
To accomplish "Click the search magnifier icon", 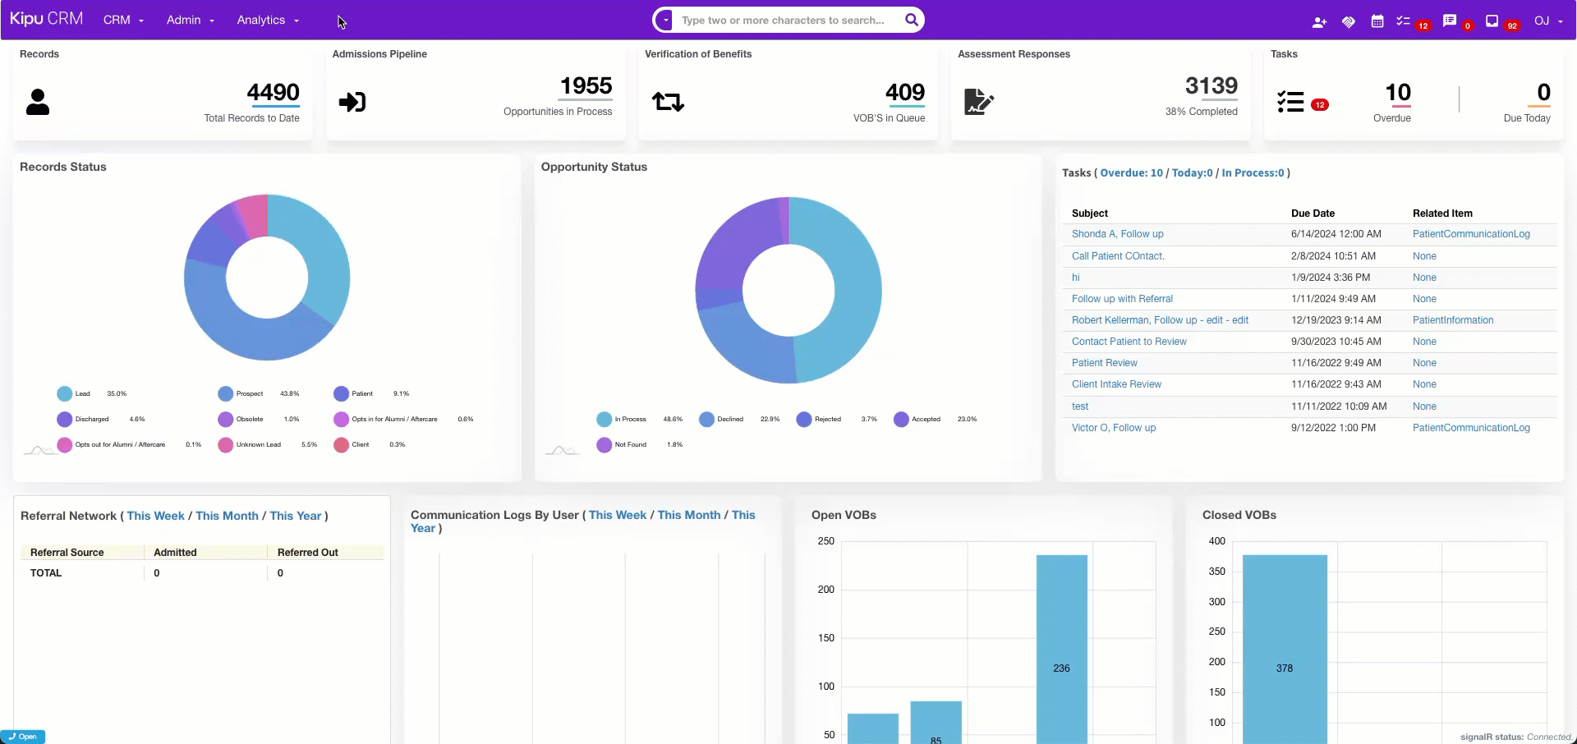I will pyautogui.click(x=911, y=20).
